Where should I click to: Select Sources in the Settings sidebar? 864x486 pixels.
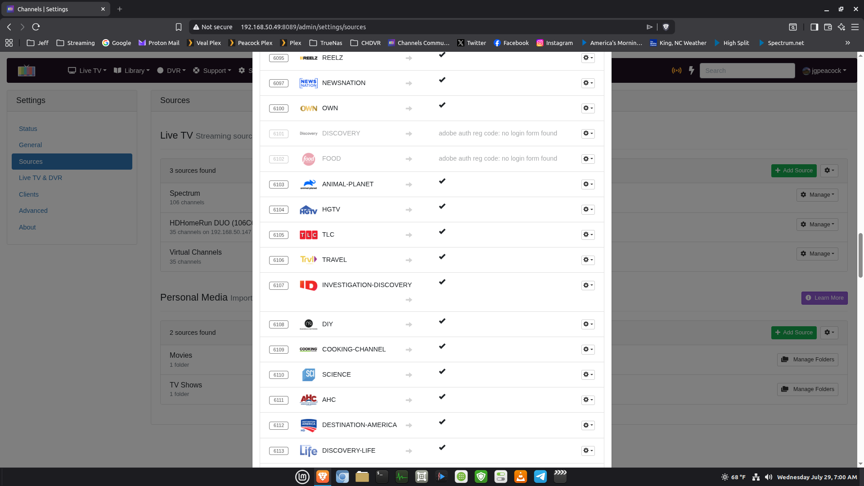pyautogui.click(x=72, y=162)
